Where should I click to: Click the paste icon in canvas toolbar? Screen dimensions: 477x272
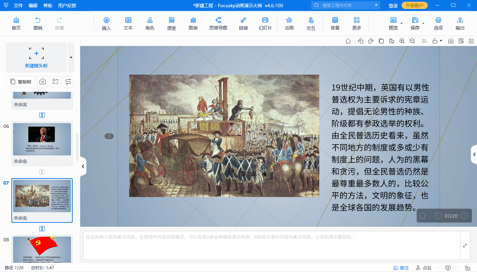click(392, 41)
